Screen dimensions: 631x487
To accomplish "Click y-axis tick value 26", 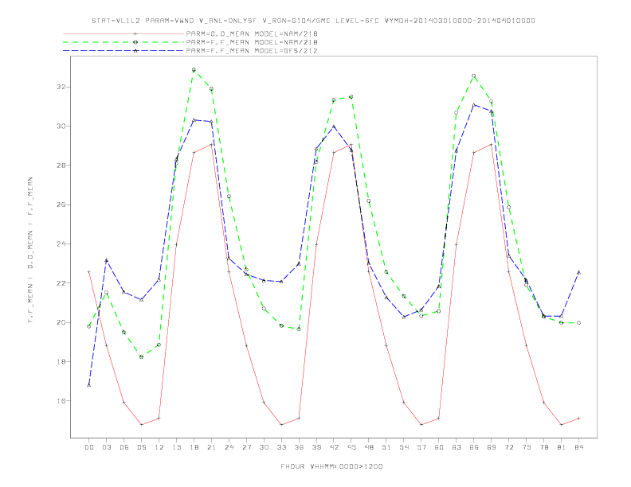I will pos(61,205).
